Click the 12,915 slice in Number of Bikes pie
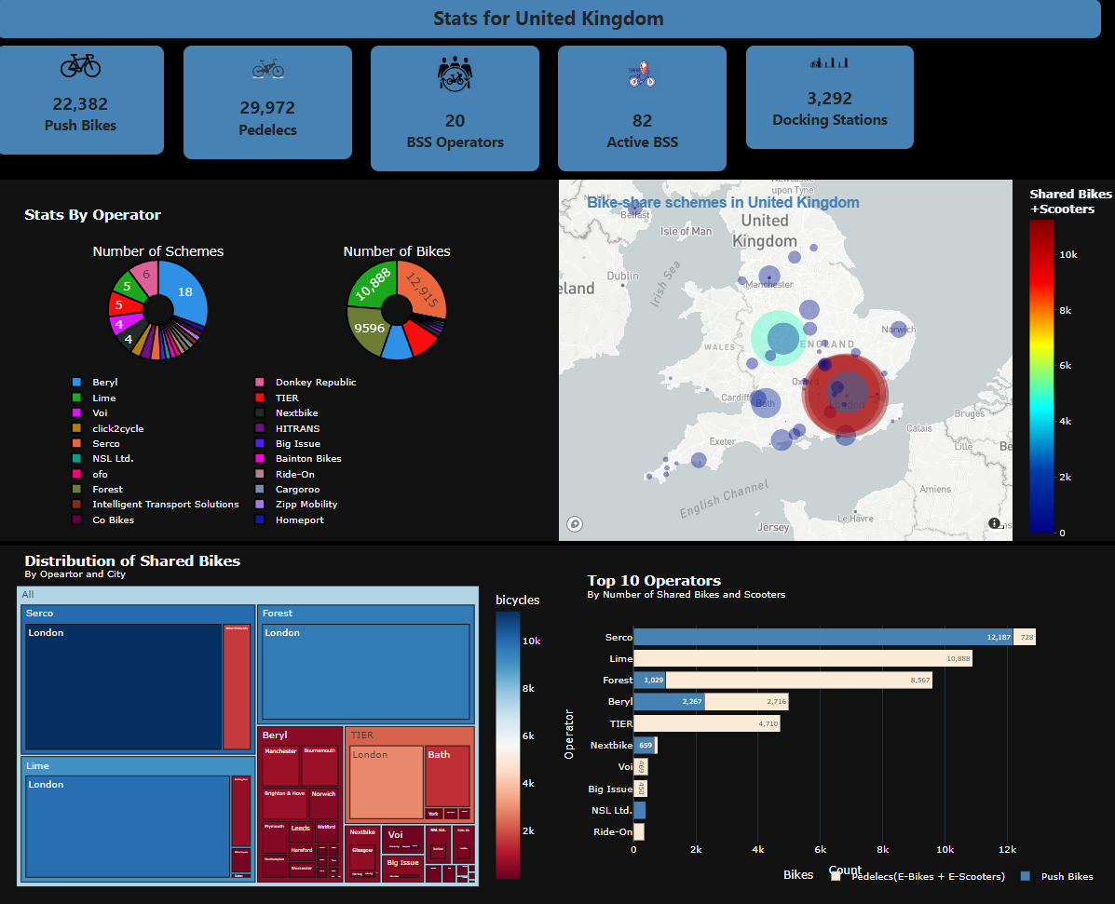Image resolution: width=1115 pixels, height=904 pixels. coord(424,289)
